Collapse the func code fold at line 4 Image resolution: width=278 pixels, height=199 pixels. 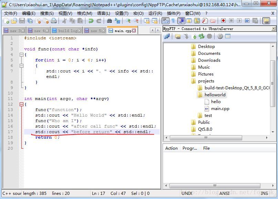pos(21,54)
